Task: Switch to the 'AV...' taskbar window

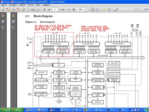Action: [x=123, y=110]
